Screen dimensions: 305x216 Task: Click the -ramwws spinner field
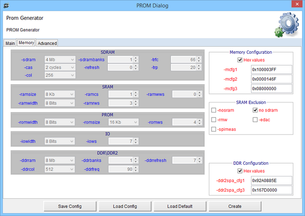coord(187,94)
